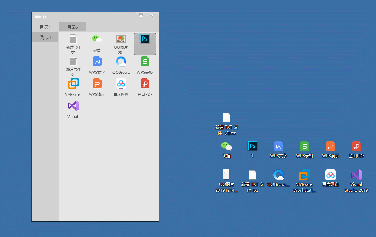376x237 pixels.
Task: Open the Waltz title bar dropdown menu
Action: (x=141, y=15)
